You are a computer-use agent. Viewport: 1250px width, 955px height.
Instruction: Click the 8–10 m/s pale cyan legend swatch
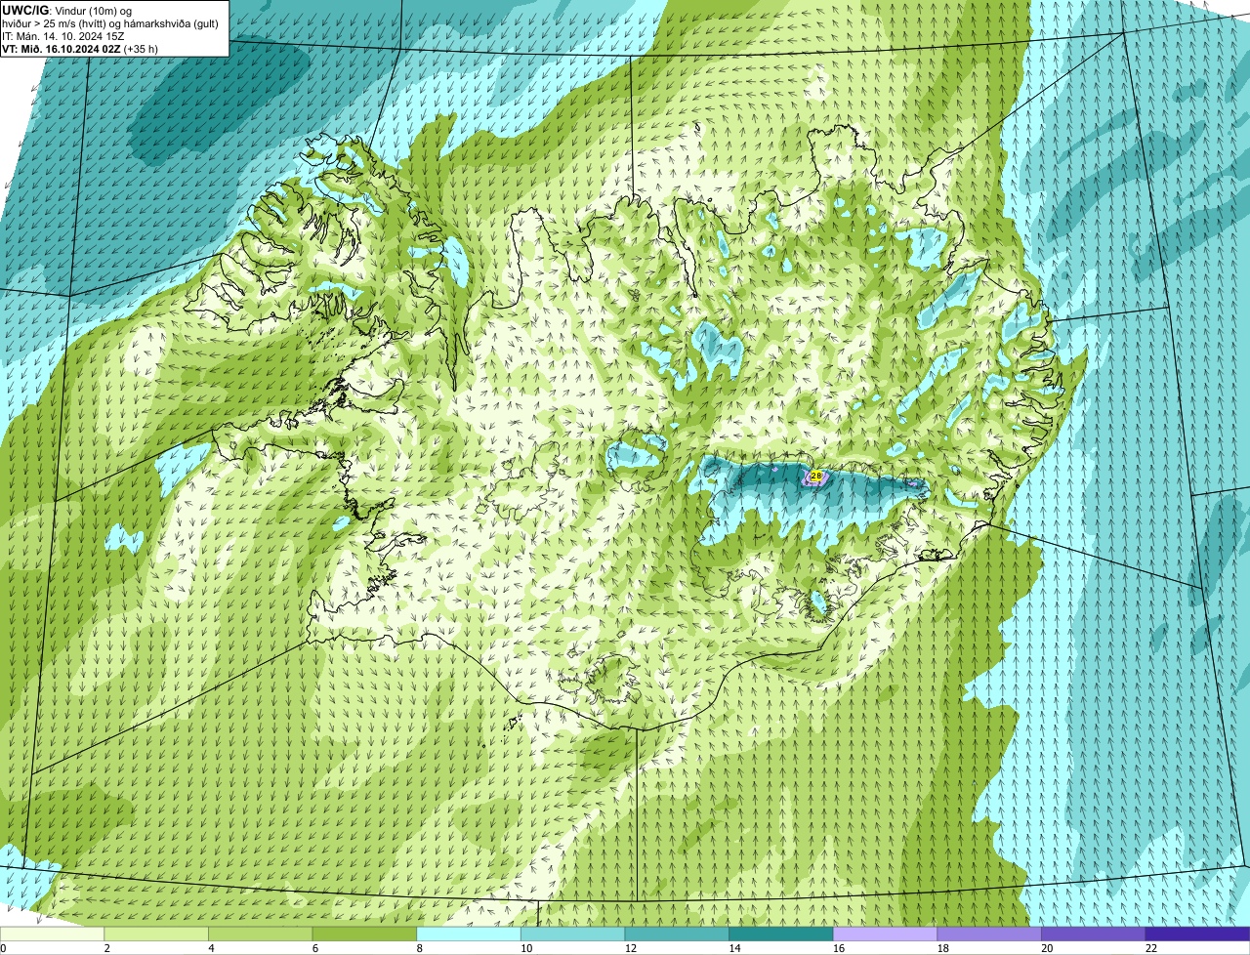click(x=469, y=934)
